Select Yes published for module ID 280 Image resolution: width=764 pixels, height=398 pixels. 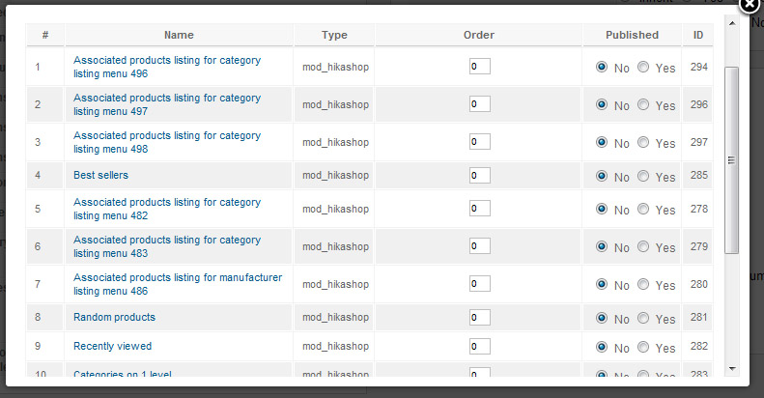click(643, 283)
